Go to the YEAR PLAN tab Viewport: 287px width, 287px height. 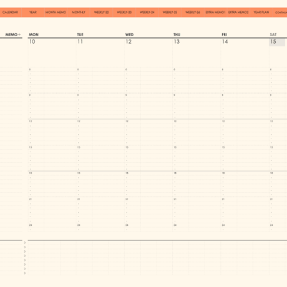261,12
